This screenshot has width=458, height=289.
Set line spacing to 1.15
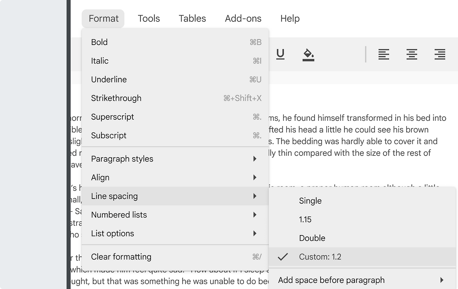[305, 219]
